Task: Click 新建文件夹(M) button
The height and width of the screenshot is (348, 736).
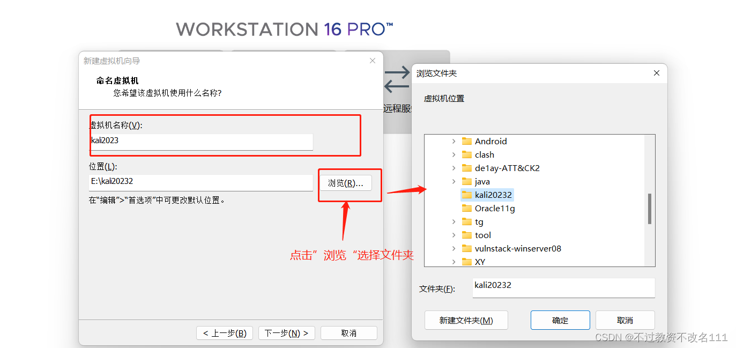Action: point(466,320)
